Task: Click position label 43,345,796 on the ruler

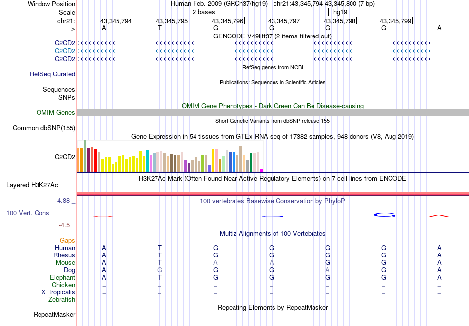Action: (x=228, y=21)
